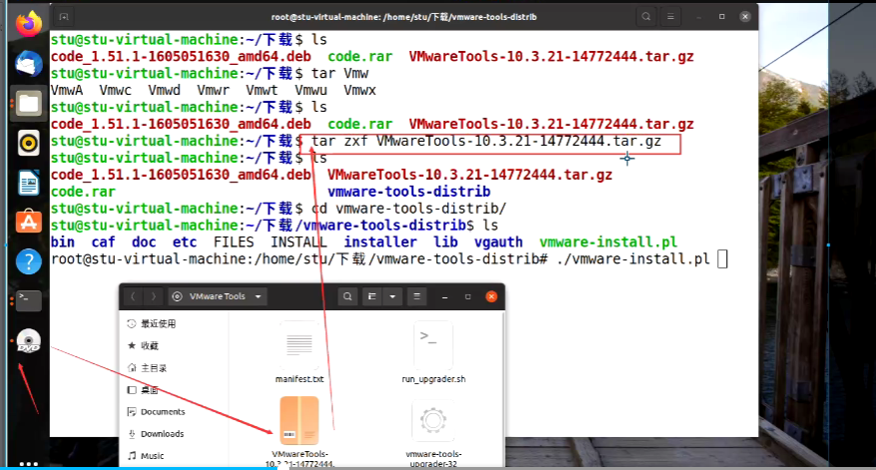The height and width of the screenshot is (470, 876).
Task: Open the Help icon in the dock
Action: 29,261
